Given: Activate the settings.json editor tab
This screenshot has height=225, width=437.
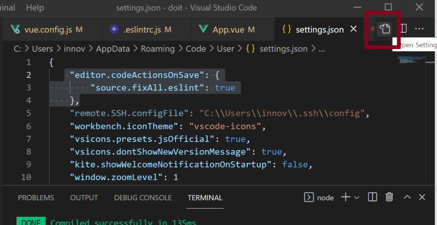Looking at the screenshot, I should pyautogui.click(x=319, y=29).
